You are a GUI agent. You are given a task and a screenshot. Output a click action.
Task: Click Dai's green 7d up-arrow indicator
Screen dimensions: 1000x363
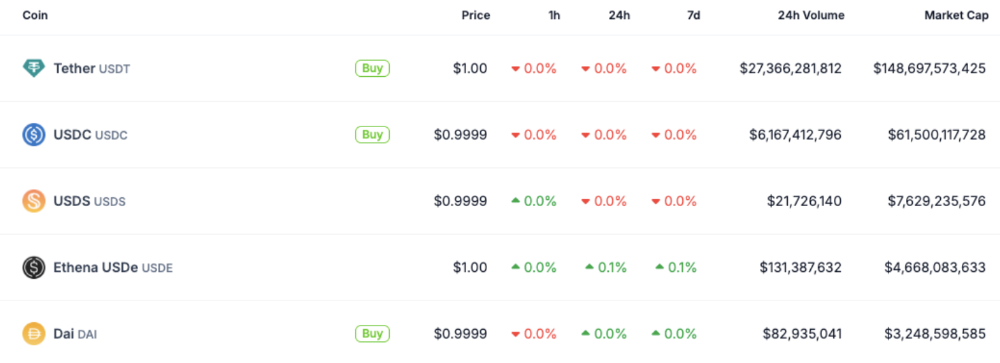coord(656,333)
